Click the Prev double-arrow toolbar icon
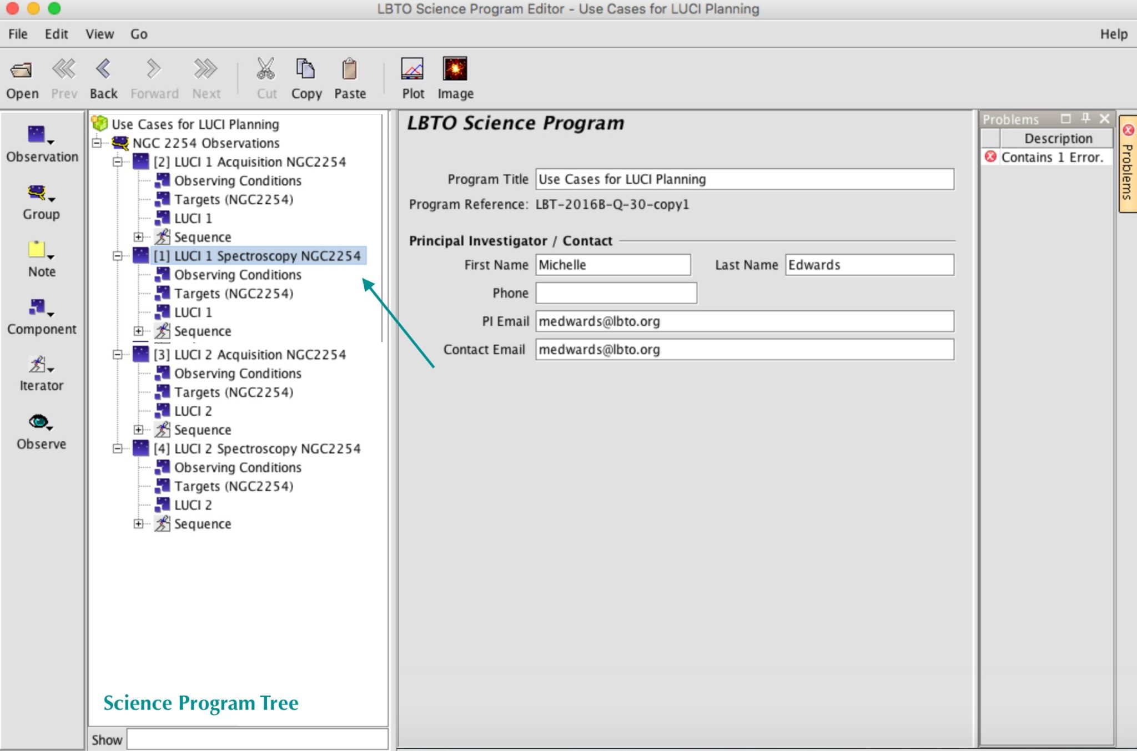This screenshot has width=1137, height=751. point(64,69)
